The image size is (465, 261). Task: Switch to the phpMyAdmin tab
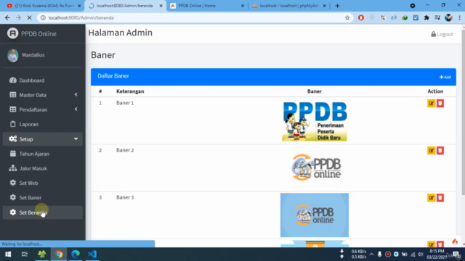(x=288, y=6)
